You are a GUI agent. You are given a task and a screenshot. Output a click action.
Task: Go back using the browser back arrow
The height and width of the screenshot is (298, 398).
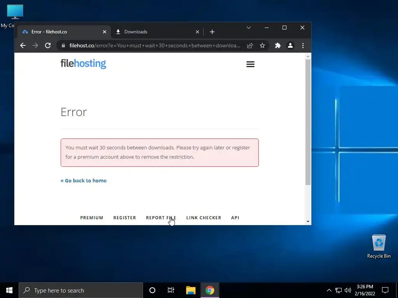click(23, 46)
